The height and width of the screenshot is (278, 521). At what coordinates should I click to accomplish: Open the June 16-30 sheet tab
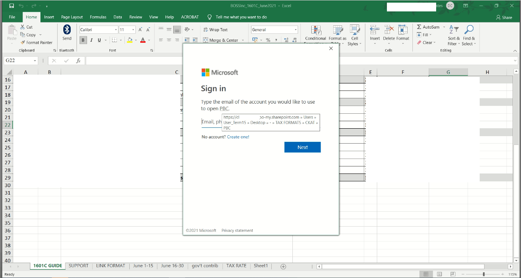[x=172, y=266]
